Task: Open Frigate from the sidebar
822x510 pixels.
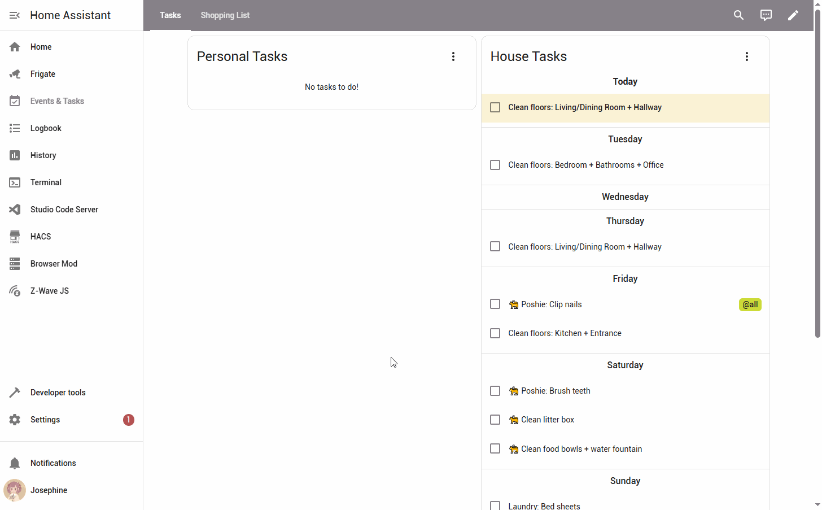Action: (43, 74)
